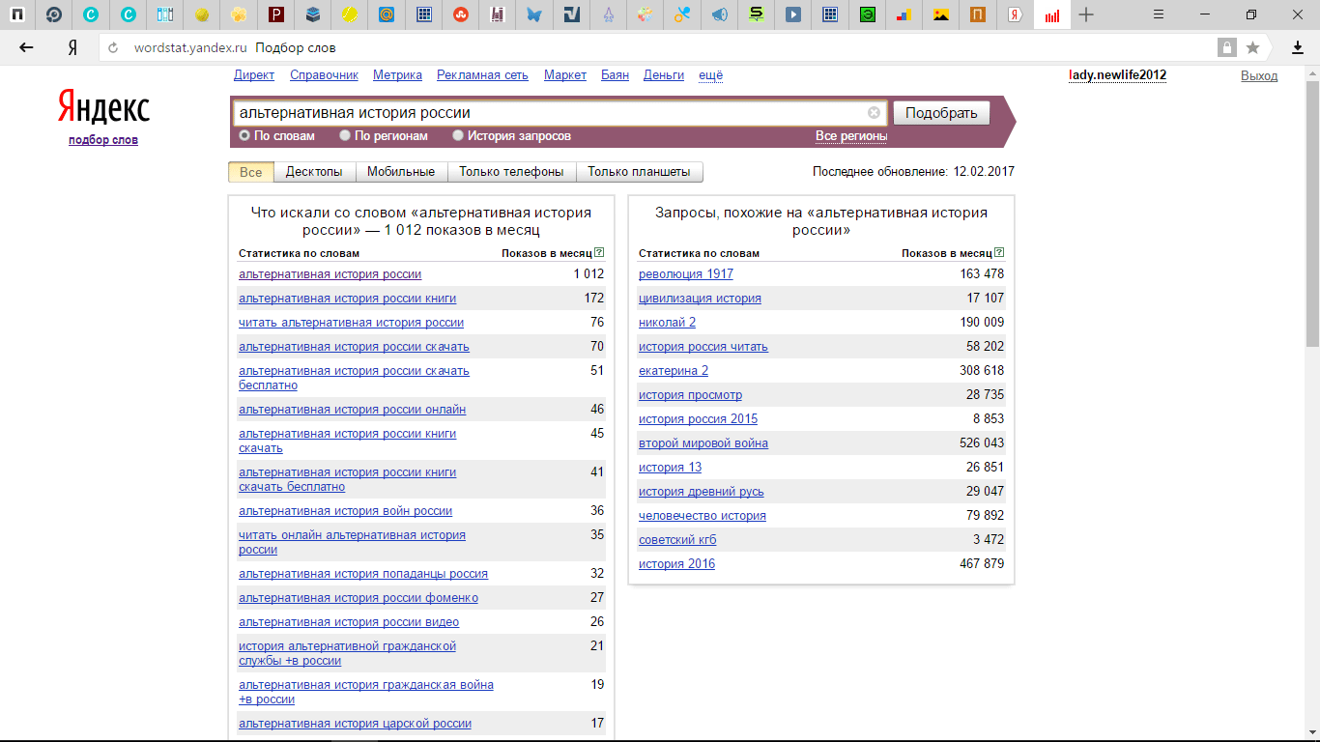Reload the wordstat page
The height and width of the screenshot is (742, 1320).
click(x=113, y=47)
